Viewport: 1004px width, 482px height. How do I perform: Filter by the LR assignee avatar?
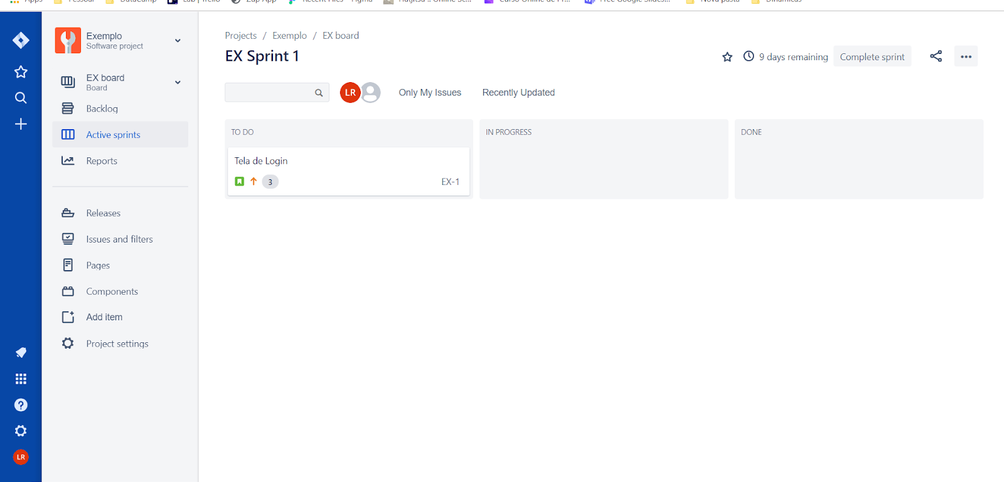coord(350,93)
